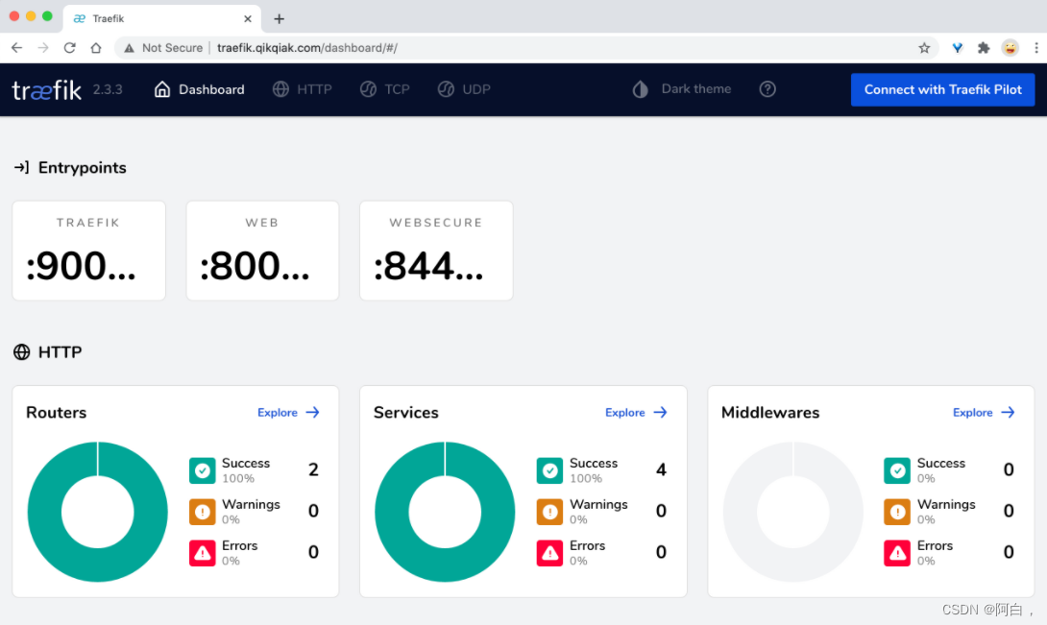Click the Routers Errors triangle icon

click(x=203, y=553)
